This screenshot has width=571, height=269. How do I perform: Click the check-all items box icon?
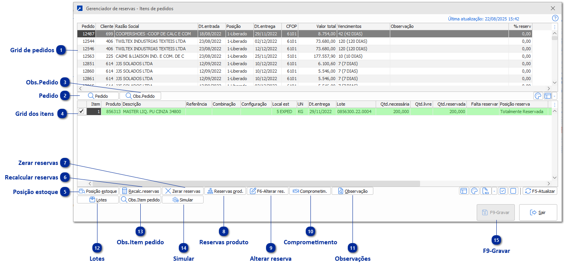pyautogui.click(x=503, y=191)
